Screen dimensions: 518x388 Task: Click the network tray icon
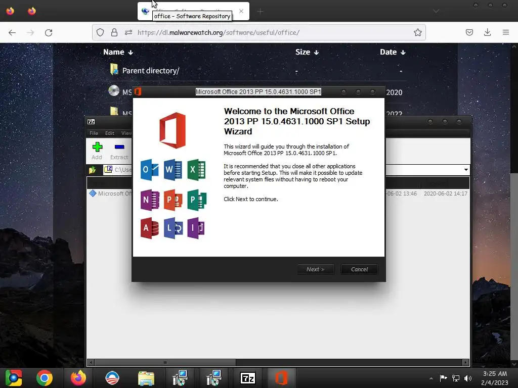tap(456, 378)
